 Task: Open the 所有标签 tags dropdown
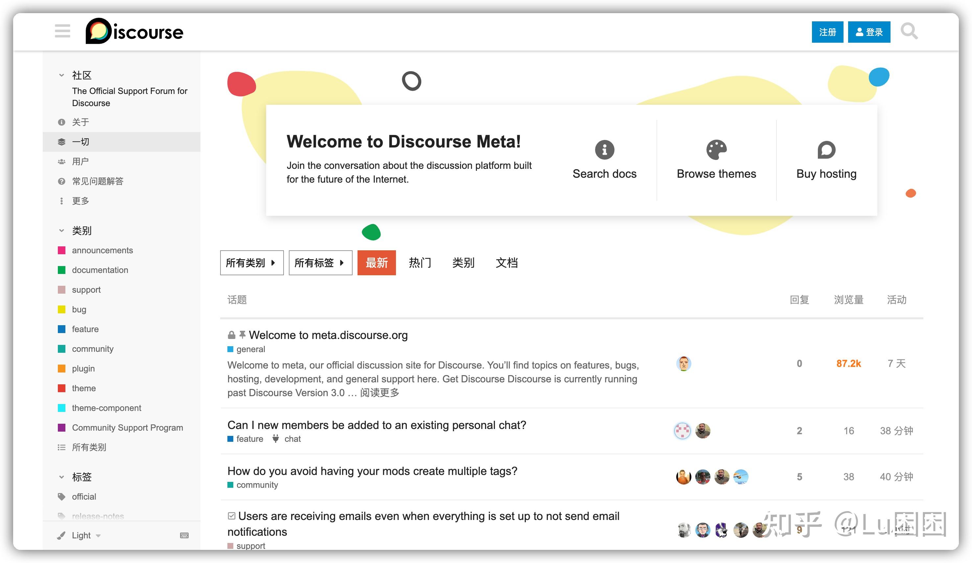pos(320,262)
